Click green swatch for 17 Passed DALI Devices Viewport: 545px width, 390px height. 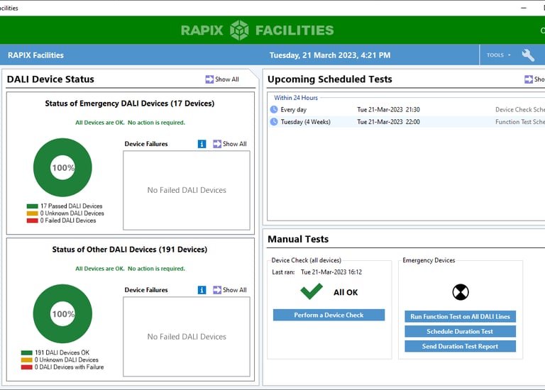pyautogui.click(x=33, y=206)
